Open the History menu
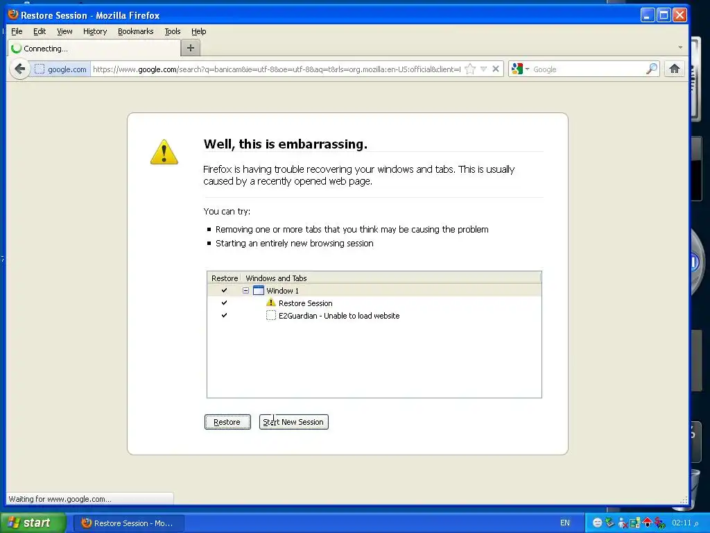 tap(95, 31)
